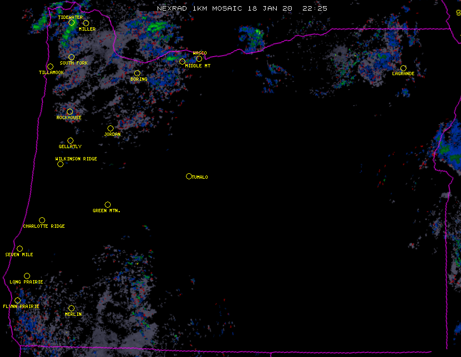Click the Tumalo station circle marker
The image size is (461, 357).
189,176
